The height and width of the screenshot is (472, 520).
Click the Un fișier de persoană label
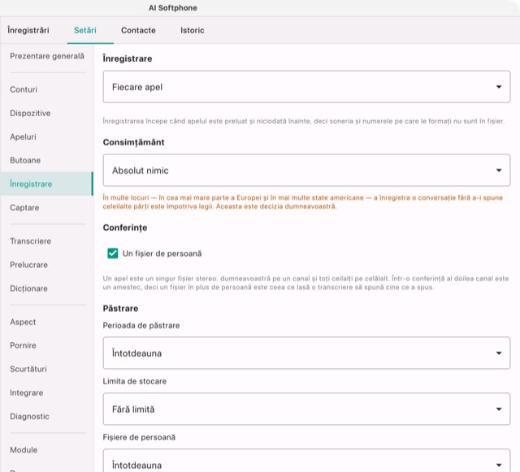tap(162, 253)
